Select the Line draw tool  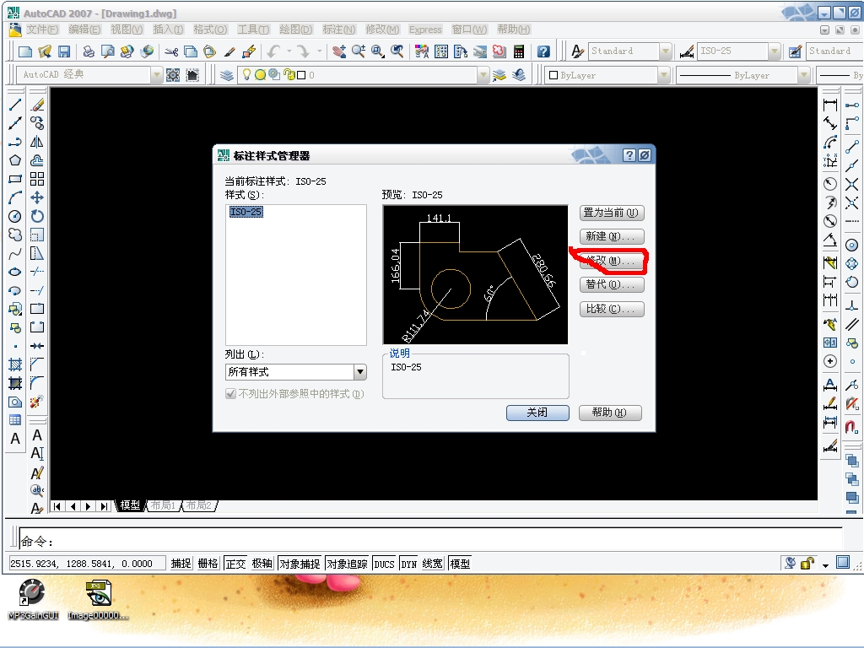click(x=15, y=105)
